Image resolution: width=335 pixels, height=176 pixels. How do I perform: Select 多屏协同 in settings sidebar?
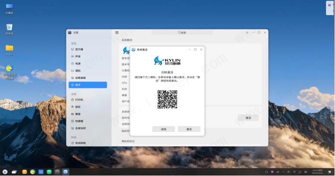point(80,128)
